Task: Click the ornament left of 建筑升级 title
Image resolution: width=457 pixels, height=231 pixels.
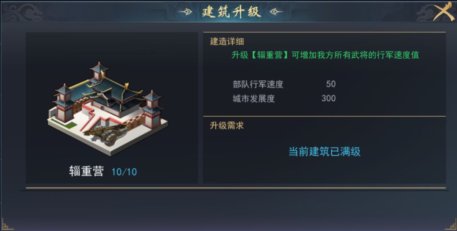Action: tap(186, 12)
